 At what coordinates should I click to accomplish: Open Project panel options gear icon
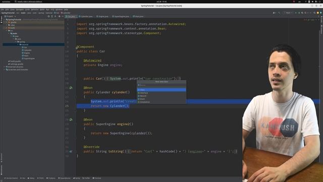(x=60, y=16)
